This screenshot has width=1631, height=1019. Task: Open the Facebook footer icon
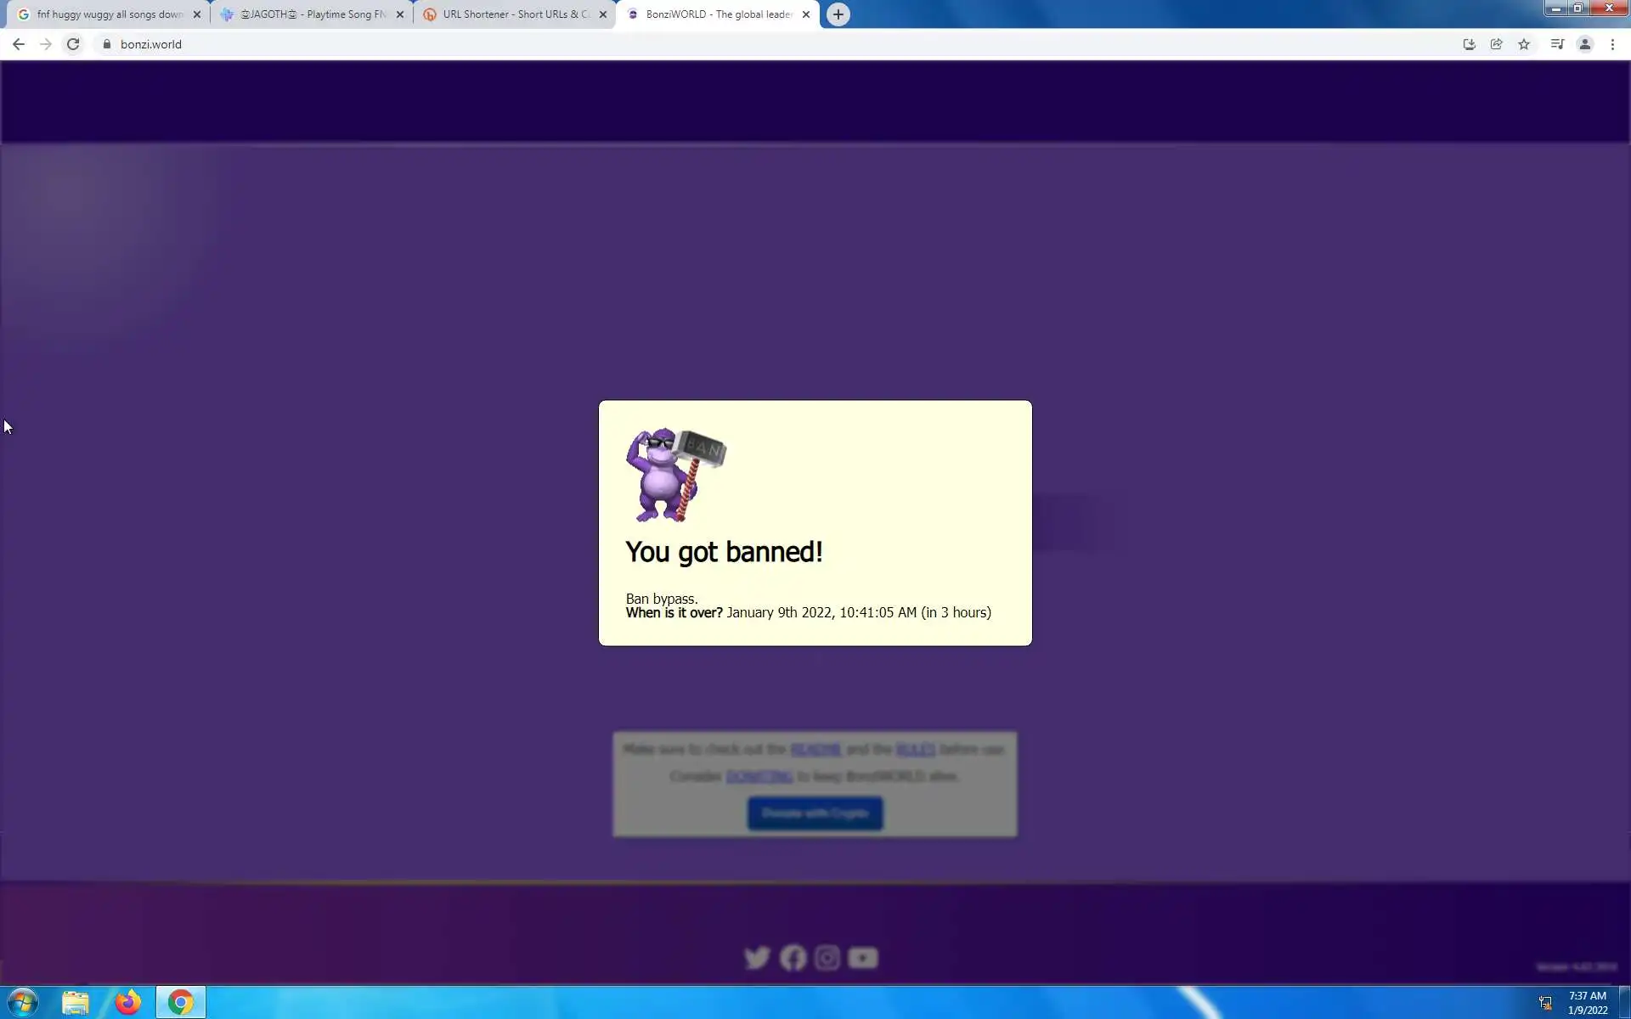tap(793, 958)
